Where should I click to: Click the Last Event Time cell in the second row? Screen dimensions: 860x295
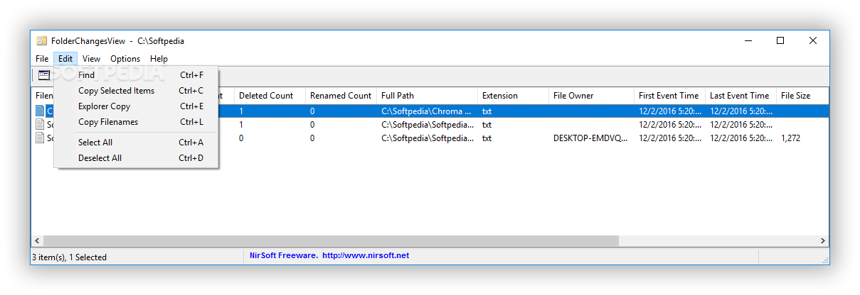[740, 125]
